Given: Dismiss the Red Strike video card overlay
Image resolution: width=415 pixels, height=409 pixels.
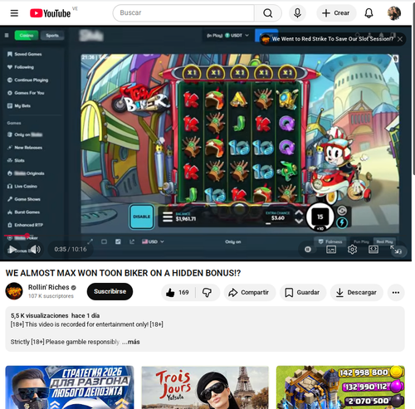Looking at the screenshot, I should [400, 39].
